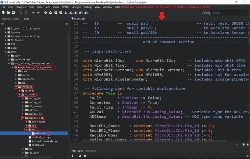This screenshot has height=159, width=250.
Task: Click the clear messages broom icon
Action: coord(73,156)
